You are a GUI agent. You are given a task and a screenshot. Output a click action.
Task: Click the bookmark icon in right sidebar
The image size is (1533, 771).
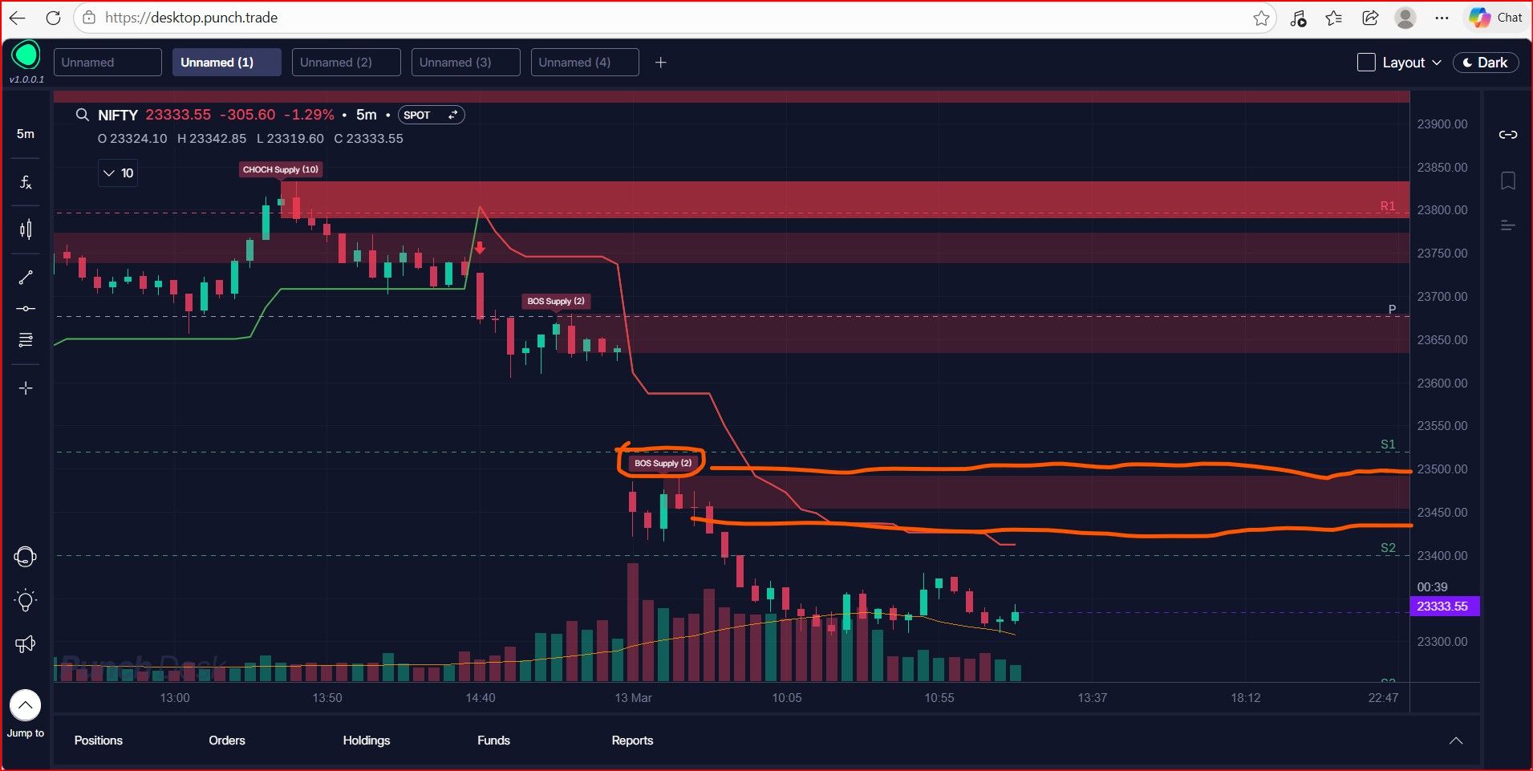coord(1508,181)
